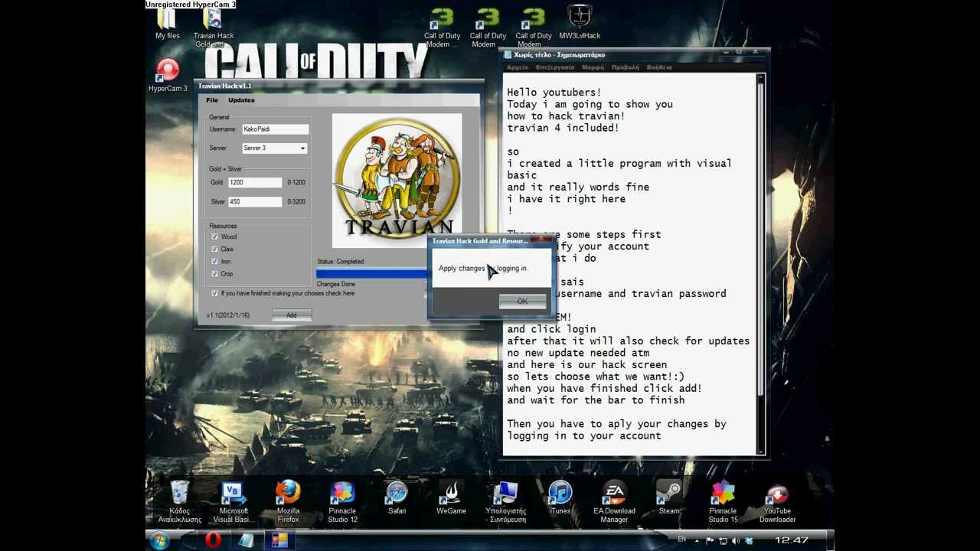Click the taskbar clock showing 12:47

click(x=791, y=540)
